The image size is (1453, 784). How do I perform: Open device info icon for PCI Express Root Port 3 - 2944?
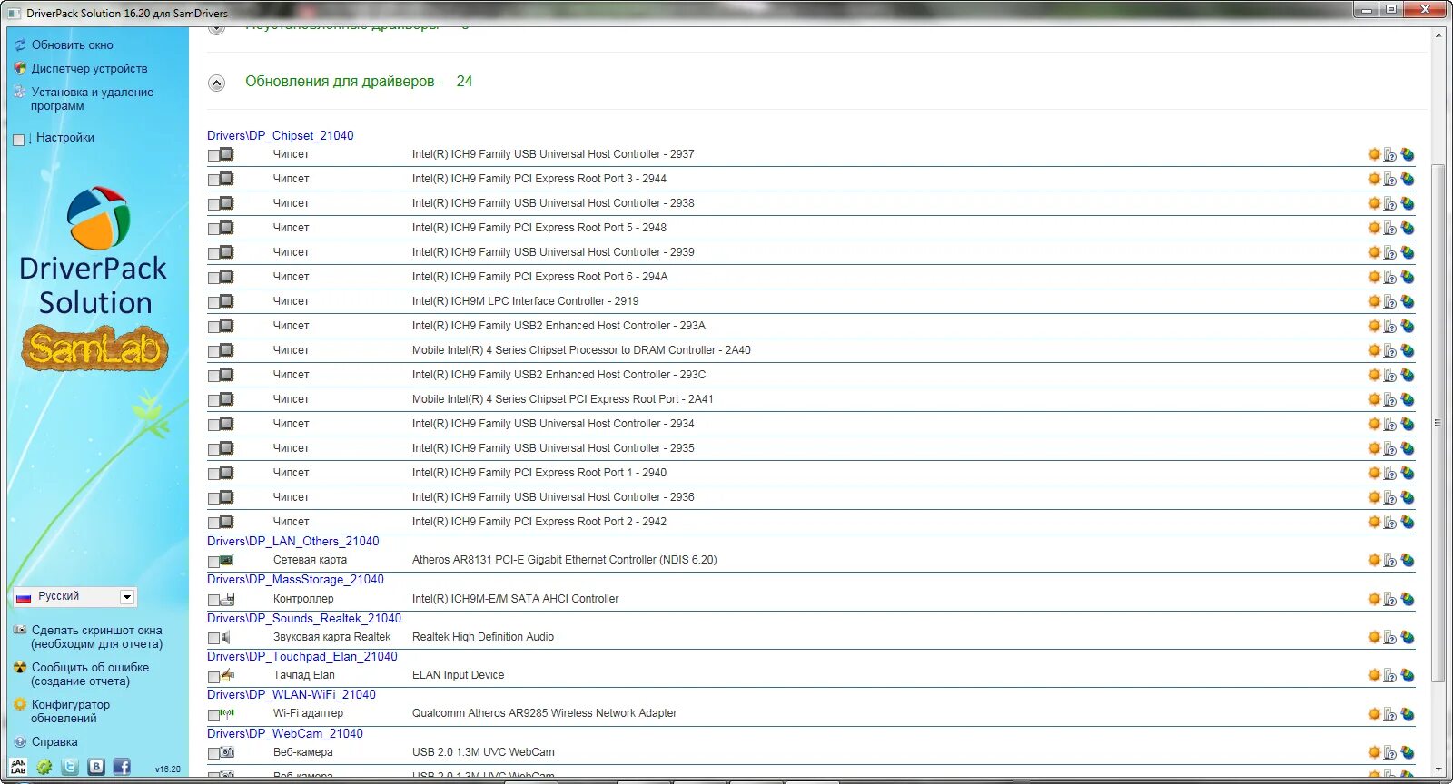(1389, 179)
